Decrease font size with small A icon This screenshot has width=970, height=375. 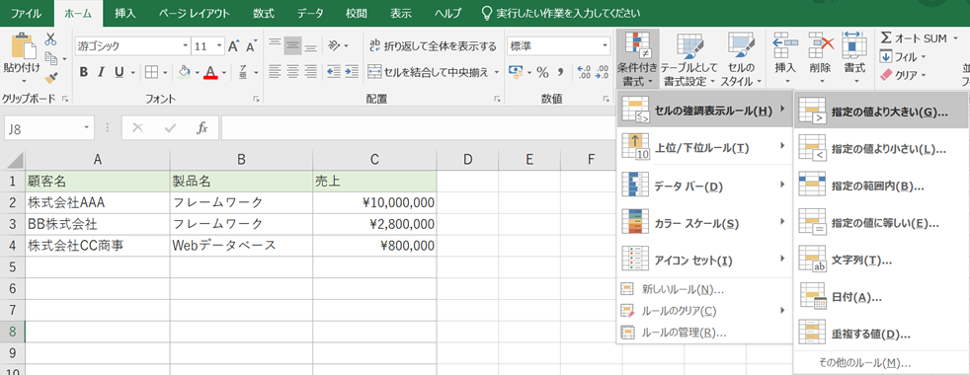click(251, 46)
